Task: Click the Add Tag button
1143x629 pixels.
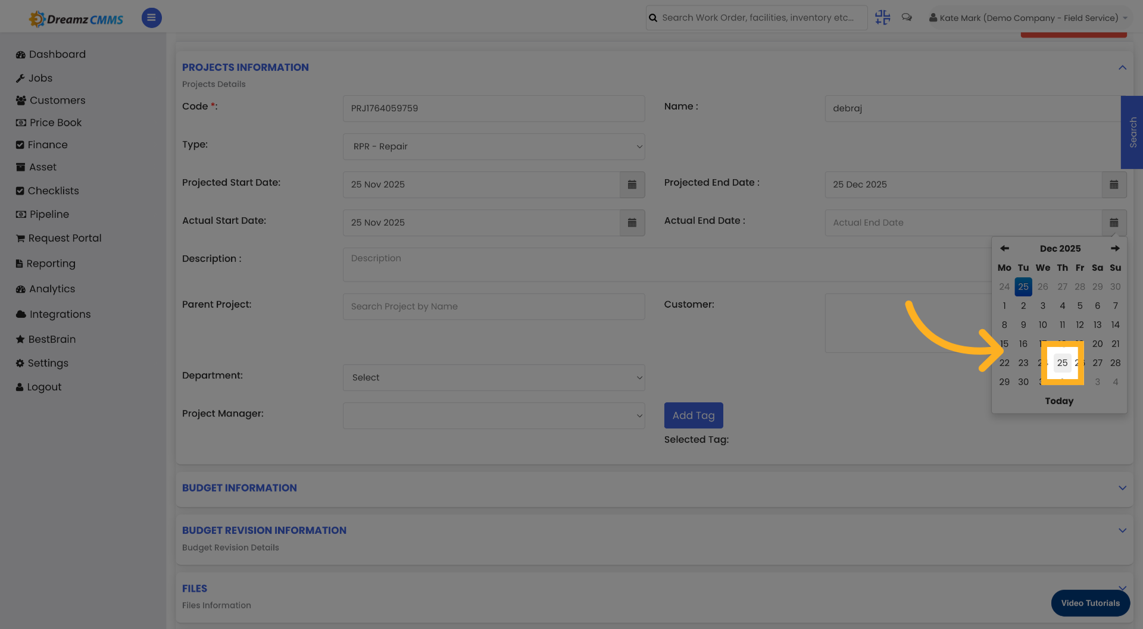Action: [694, 415]
